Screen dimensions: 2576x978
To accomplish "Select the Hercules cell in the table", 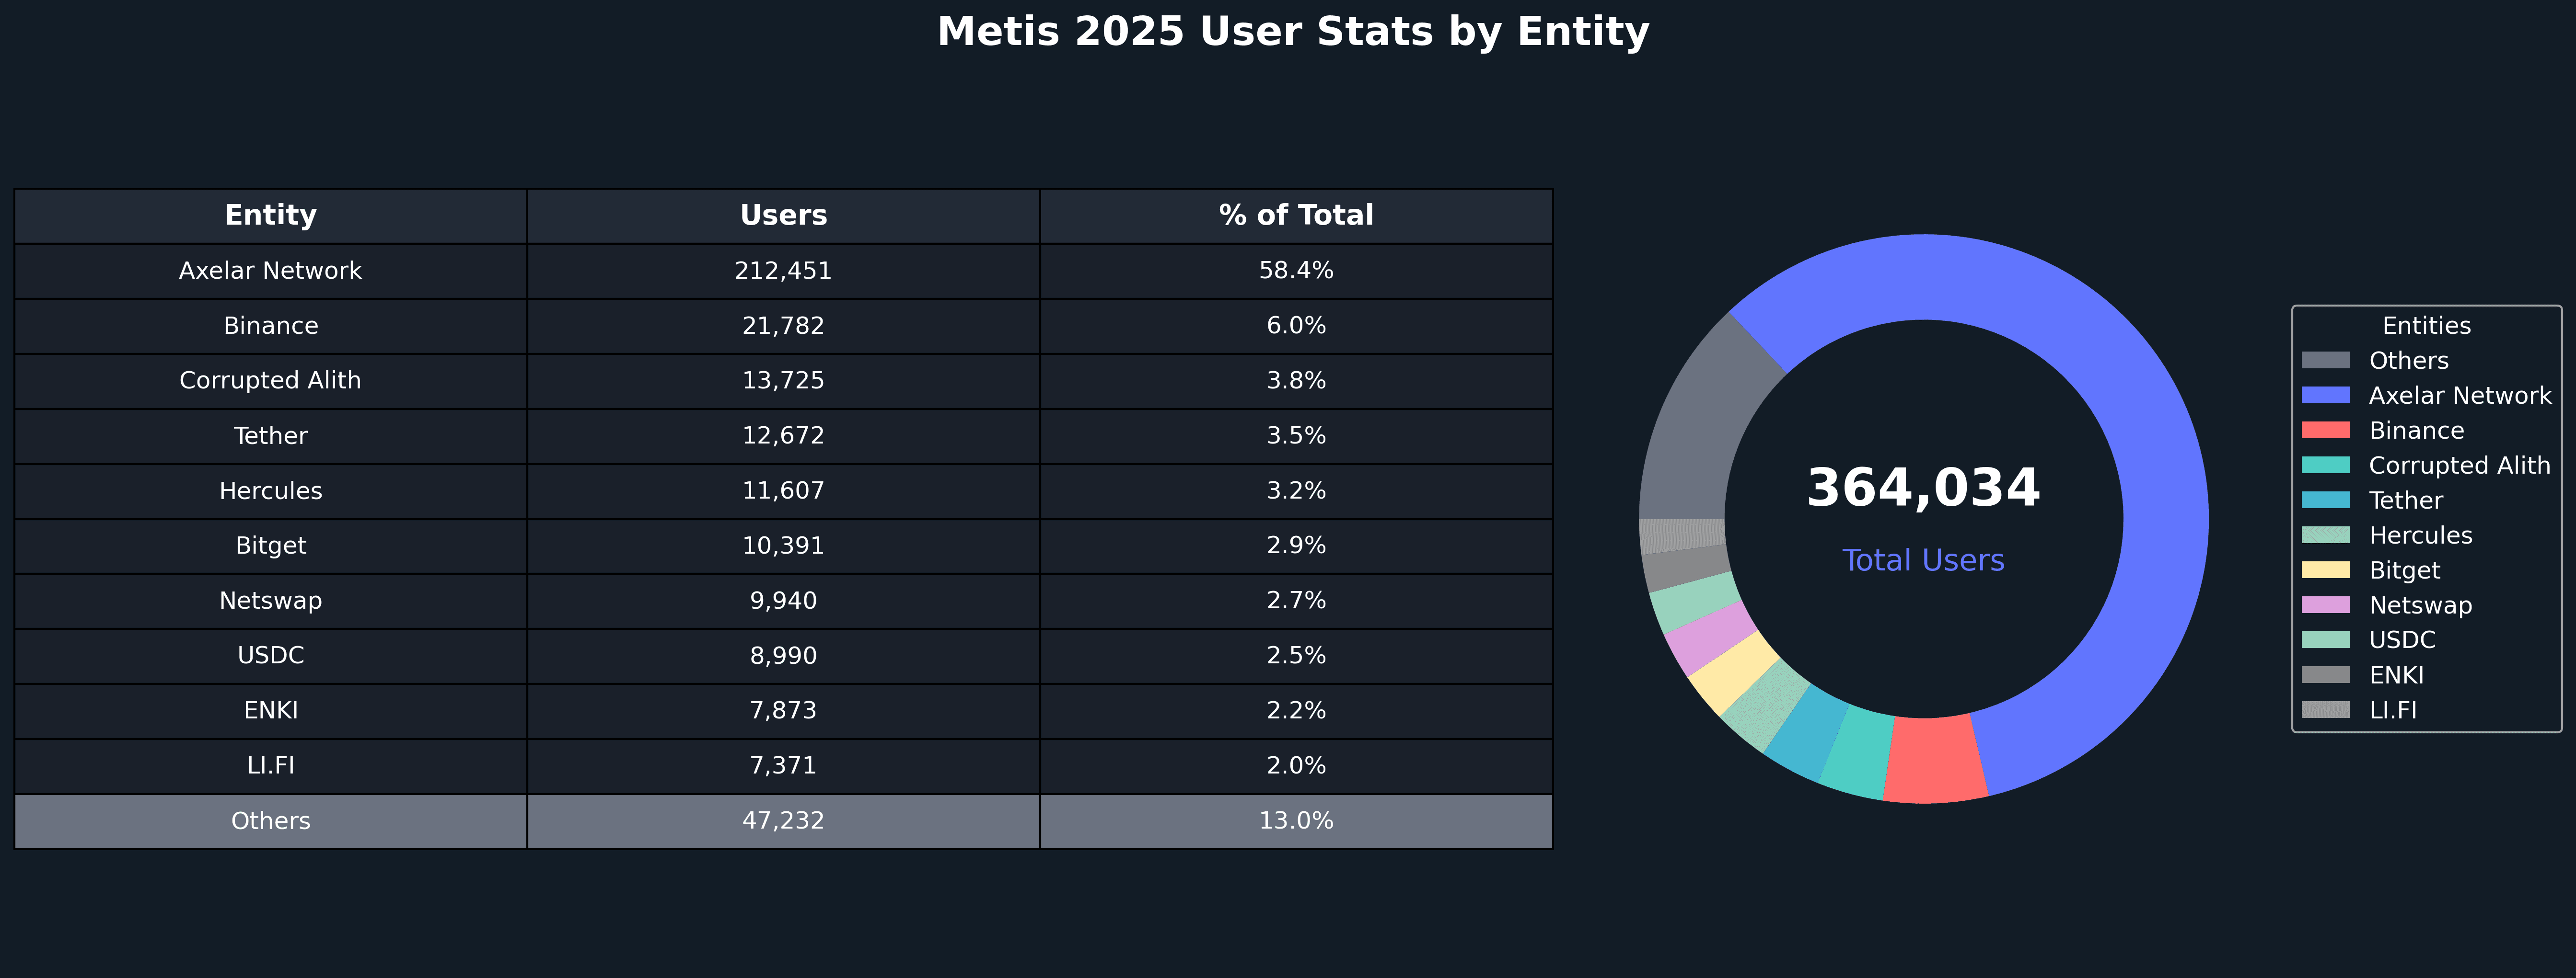I will [270, 491].
